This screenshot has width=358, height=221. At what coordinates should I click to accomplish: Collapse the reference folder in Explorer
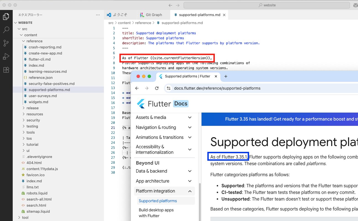[x=58, y=41]
